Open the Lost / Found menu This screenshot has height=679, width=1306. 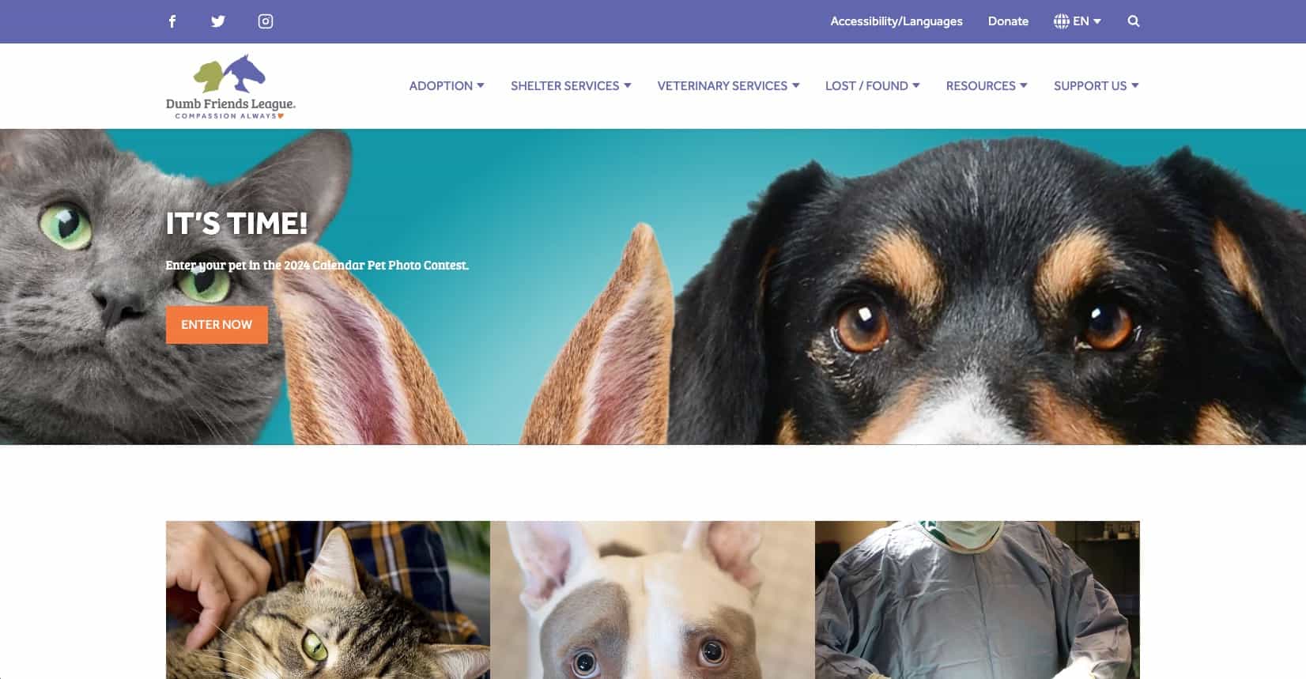click(x=872, y=85)
